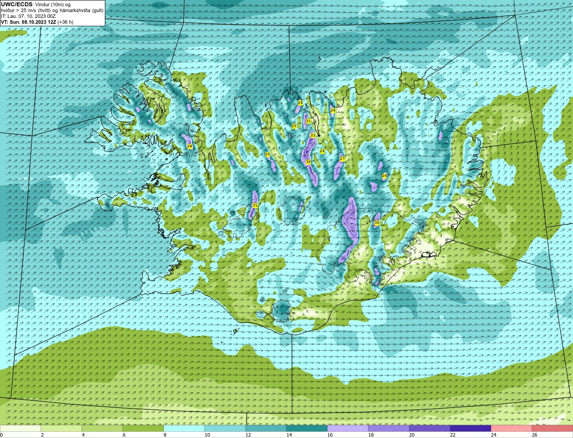This screenshot has height=438, width=573.
Task: Click the legend tick label "16"
Action: click(x=330, y=435)
